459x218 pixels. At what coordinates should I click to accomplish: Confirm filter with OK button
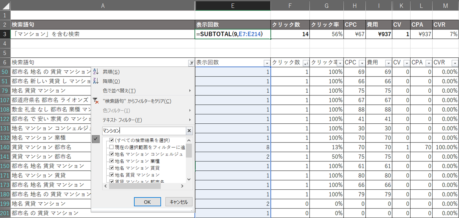[x=147, y=202]
